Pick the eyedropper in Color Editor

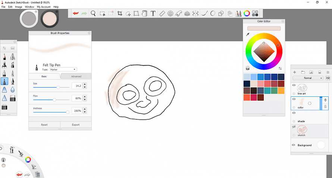click(248, 34)
